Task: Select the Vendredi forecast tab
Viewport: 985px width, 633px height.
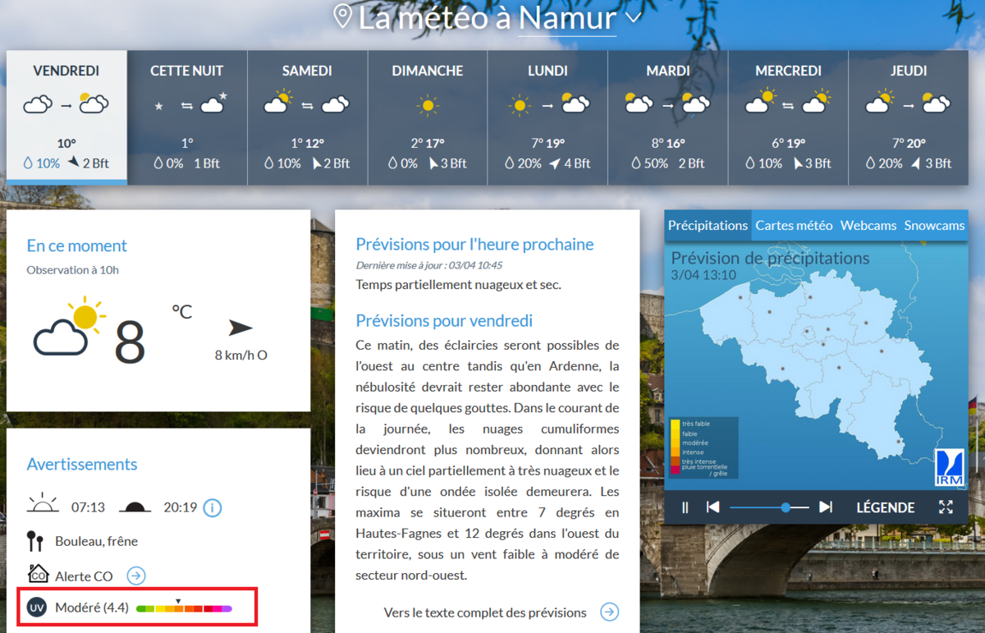Action: 66,117
